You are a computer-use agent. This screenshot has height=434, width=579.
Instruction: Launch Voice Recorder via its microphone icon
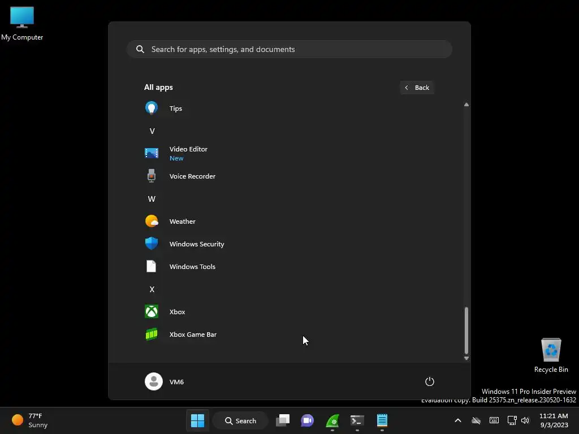(152, 176)
